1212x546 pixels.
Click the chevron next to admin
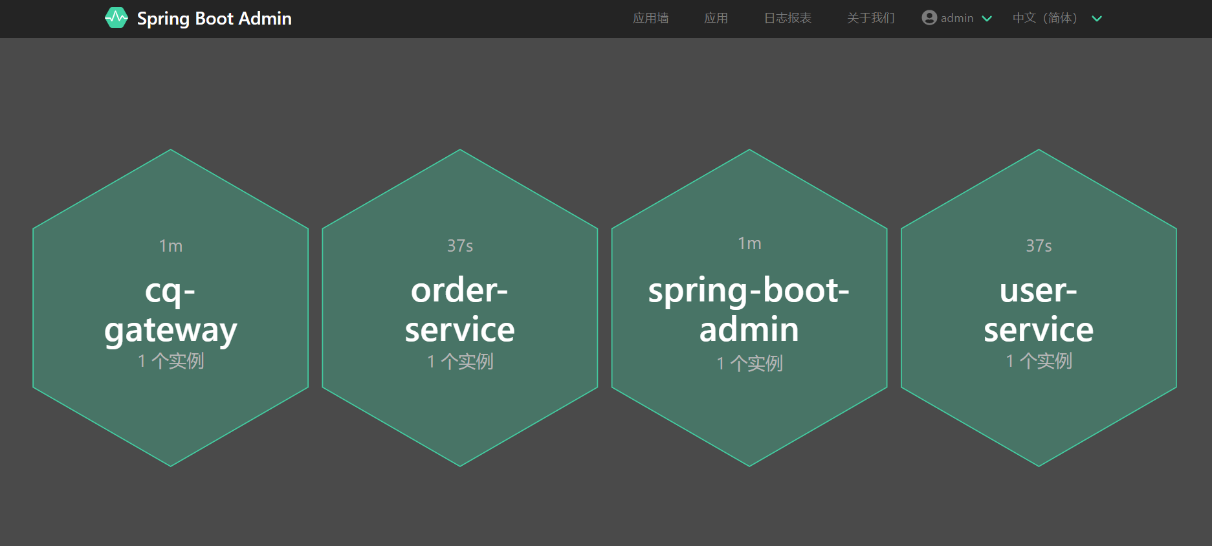coord(987,19)
